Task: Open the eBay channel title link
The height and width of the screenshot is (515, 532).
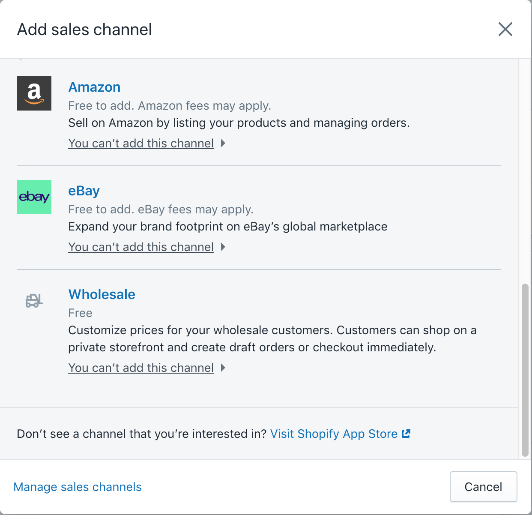Action: coord(84,191)
